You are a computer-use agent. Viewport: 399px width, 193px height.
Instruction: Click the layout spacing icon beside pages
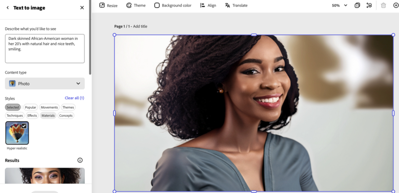point(369,5)
